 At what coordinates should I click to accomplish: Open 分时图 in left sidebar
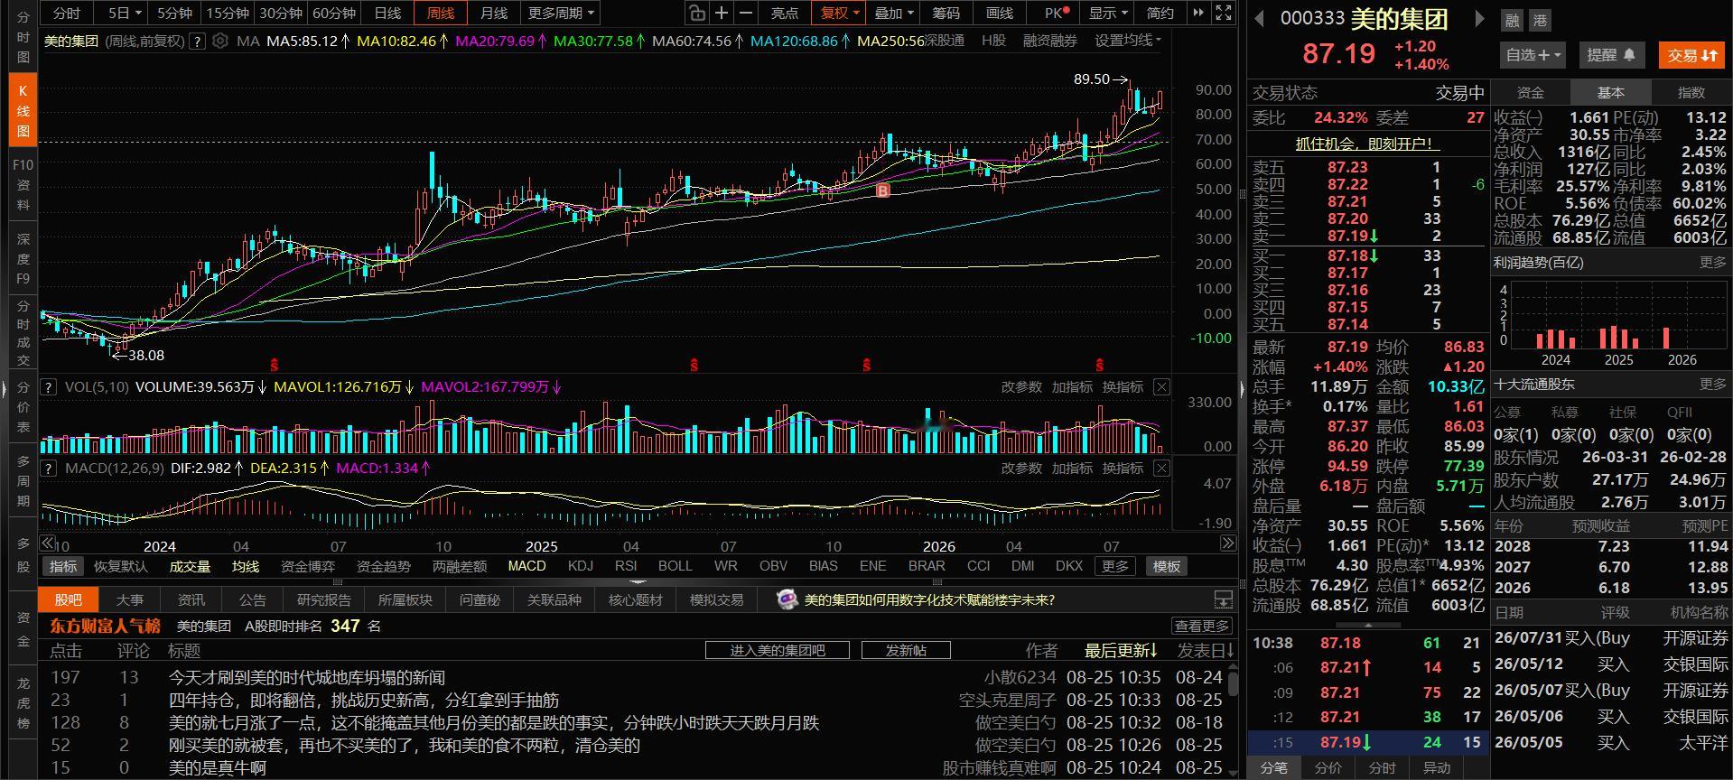(23, 37)
